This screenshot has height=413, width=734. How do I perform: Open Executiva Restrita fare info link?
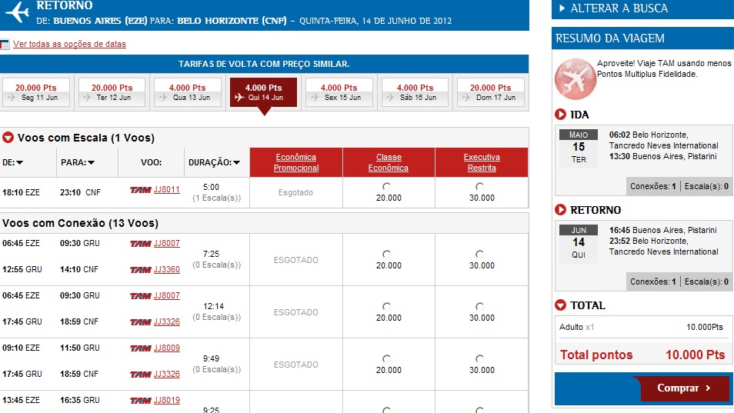tap(482, 162)
